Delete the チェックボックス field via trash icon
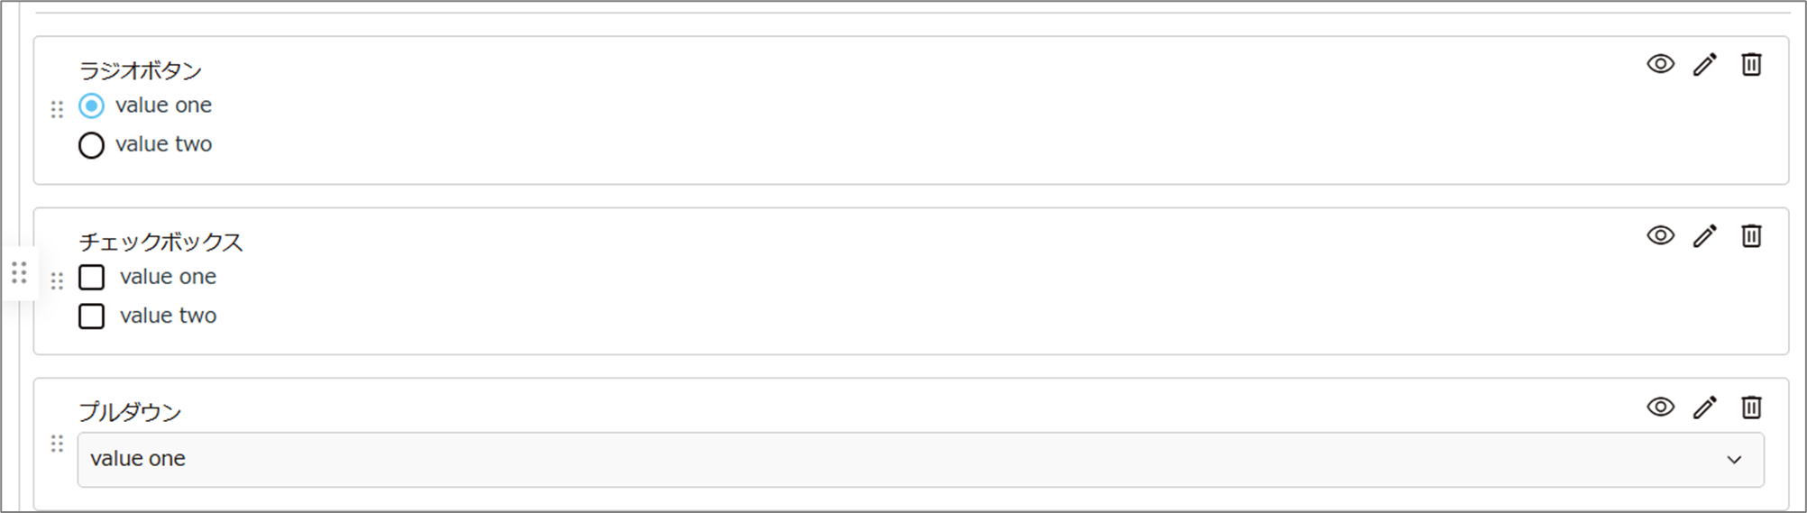Screen dimensions: 1807x513 (x=1751, y=236)
